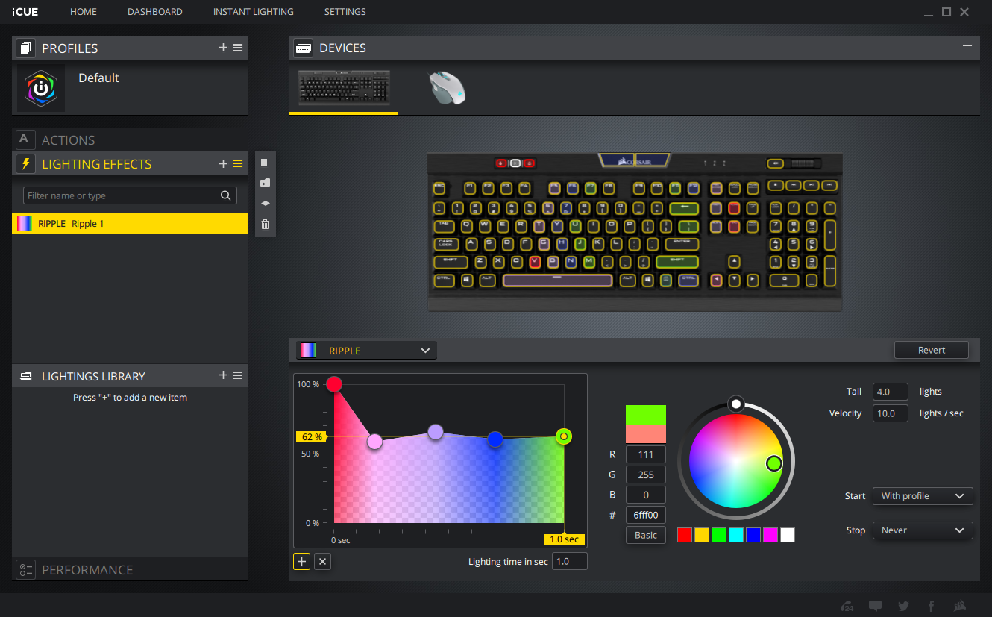The image size is (992, 617).
Task: Pick the magenta preset swatch
Action: click(x=770, y=534)
